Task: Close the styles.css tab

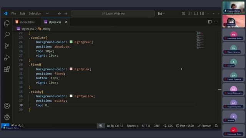Action: click(x=66, y=22)
